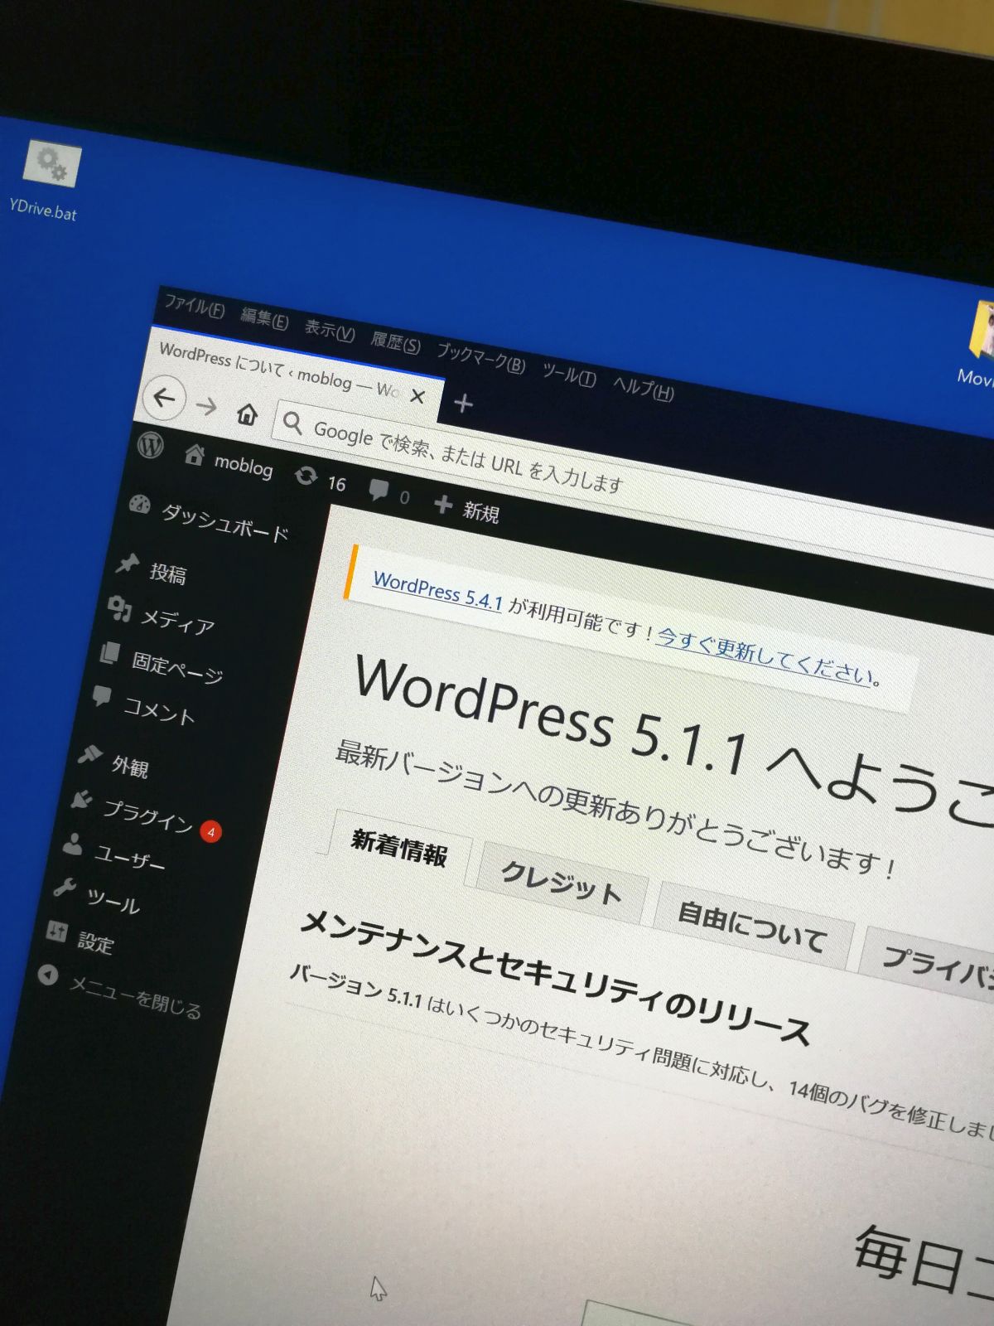Switch to the クレジット tab

point(562,883)
